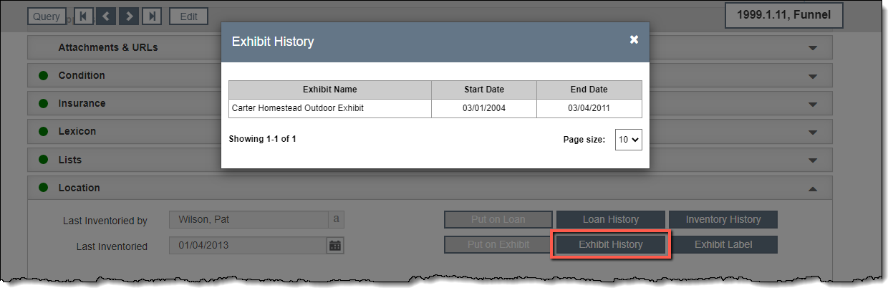Click the authority icon beside Wilson, Pat

click(334, 220)
